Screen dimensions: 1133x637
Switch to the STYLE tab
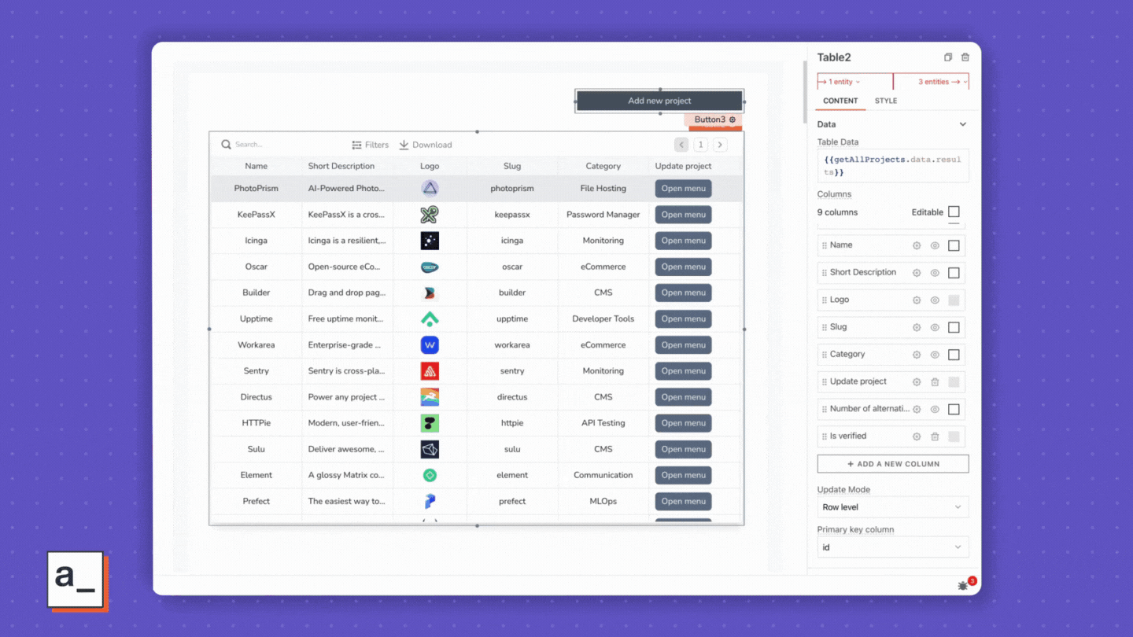(886, 101)
